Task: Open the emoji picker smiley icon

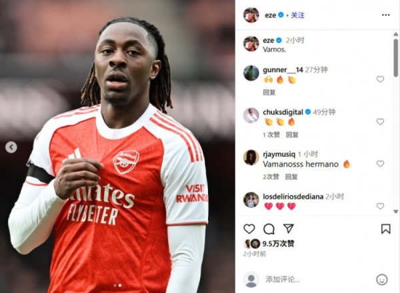Action: (x=382, y=280)
